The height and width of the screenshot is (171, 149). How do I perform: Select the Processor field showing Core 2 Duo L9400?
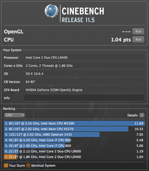pos(84,57)
